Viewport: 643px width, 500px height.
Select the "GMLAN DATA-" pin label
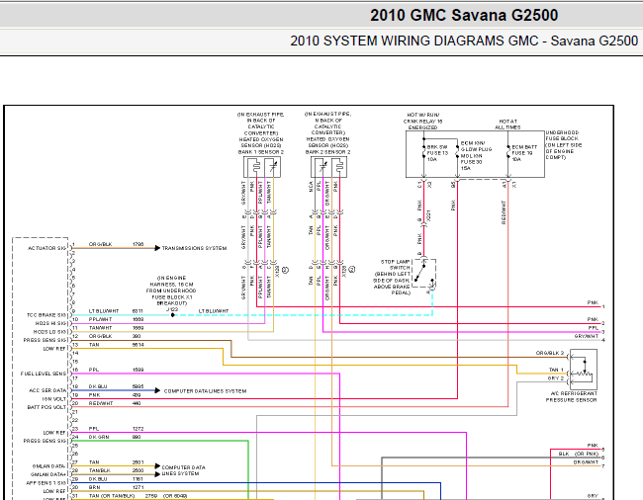(x=48, y=466)
